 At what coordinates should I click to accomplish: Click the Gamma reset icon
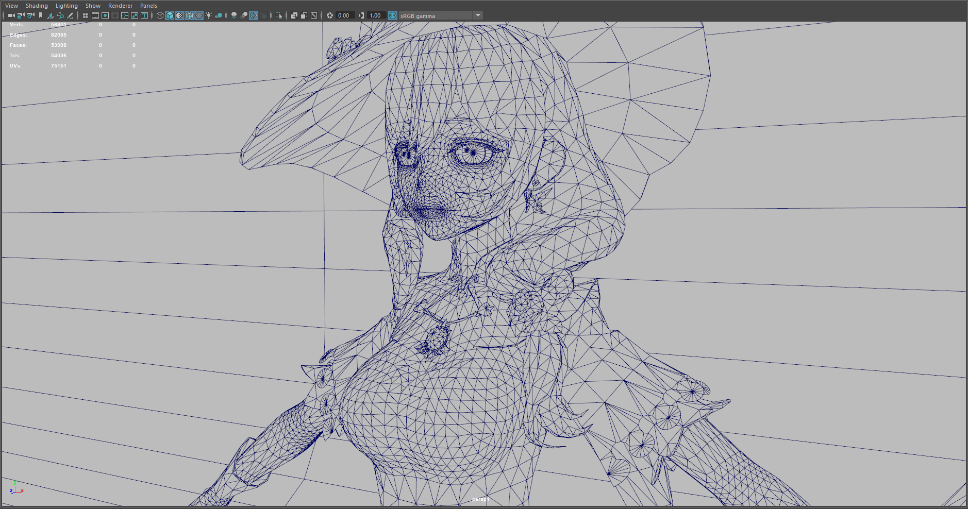coord(361,15)
